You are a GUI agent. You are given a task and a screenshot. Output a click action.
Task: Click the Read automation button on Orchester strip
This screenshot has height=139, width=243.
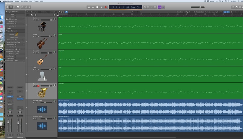[10, 109]
